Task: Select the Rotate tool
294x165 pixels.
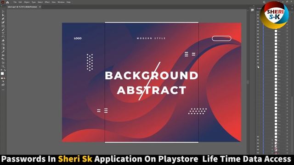Action: click(3, 37)
